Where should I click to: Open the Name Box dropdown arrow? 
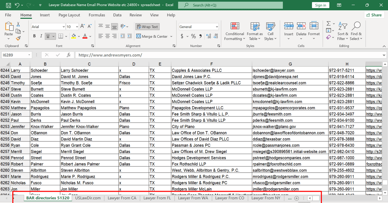29,55
